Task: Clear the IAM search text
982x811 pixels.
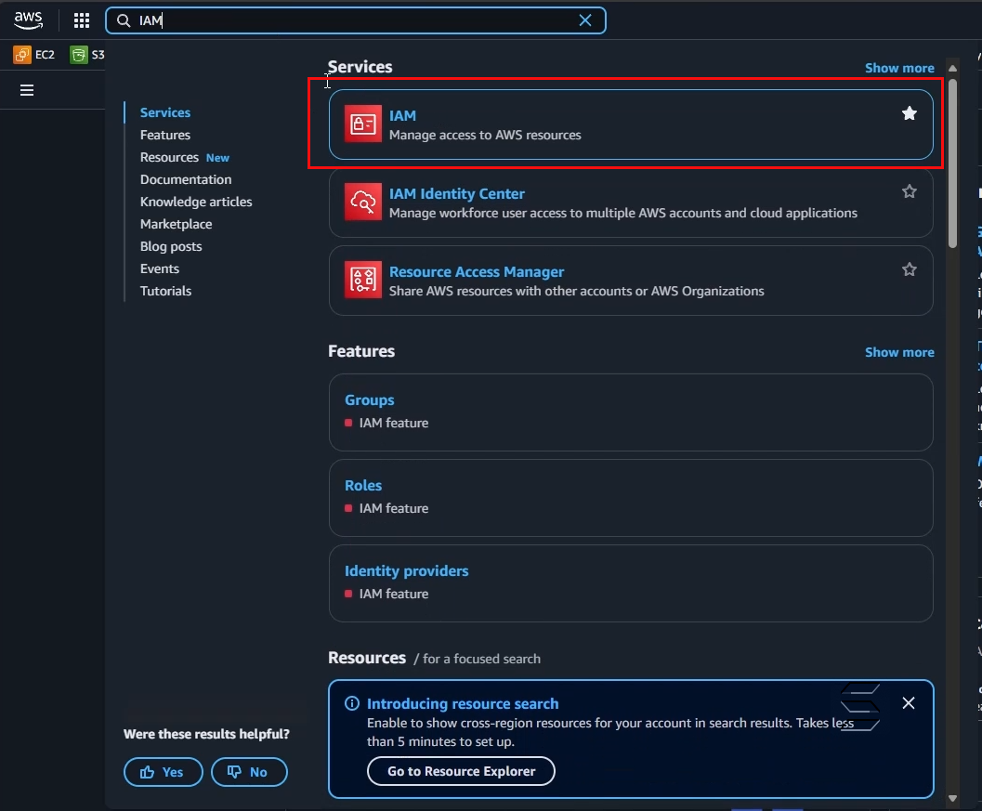Action: [x=585, y=20]
